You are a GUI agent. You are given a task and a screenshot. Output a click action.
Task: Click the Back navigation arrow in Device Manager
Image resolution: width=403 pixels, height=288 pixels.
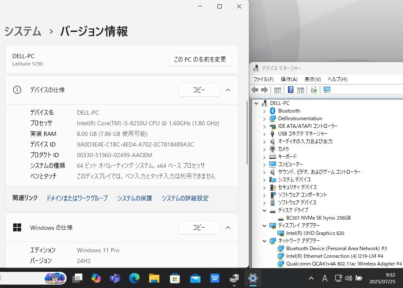click(x=255, y=90)
